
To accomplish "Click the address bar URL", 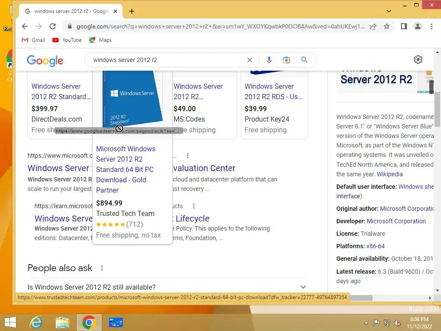I will coord(220,26).
